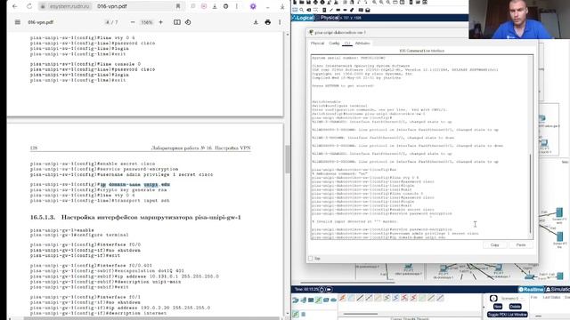570x320 pixels.
Task: Download the PDF from viewer toolbar
Action: 256,22
